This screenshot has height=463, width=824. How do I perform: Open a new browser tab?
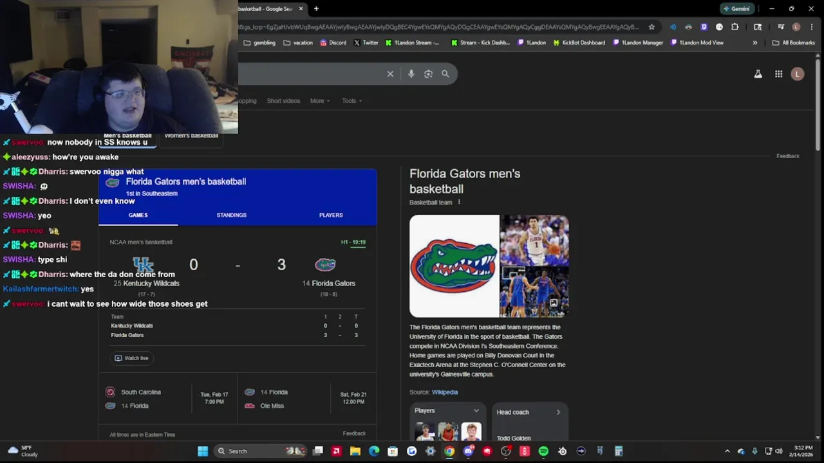tap(316, 9)
